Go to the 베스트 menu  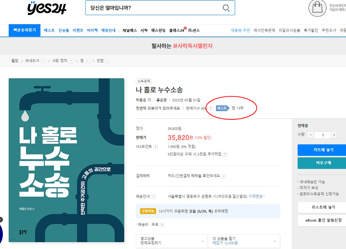tap(49, 30)
